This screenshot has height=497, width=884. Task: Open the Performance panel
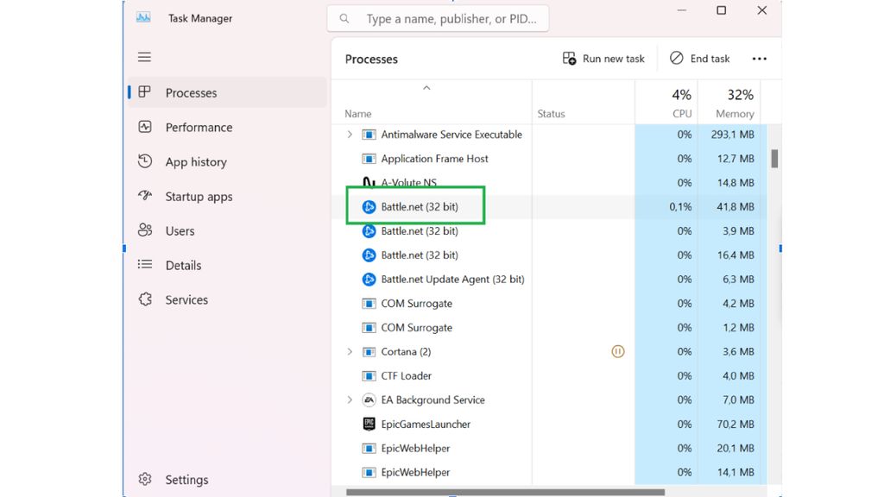click(199, 127)
